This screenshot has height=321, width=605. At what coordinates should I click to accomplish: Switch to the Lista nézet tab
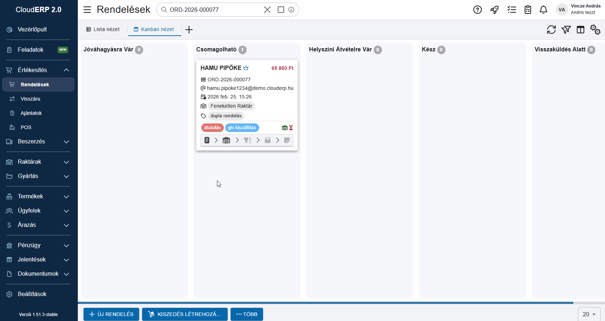click(103, 29)
